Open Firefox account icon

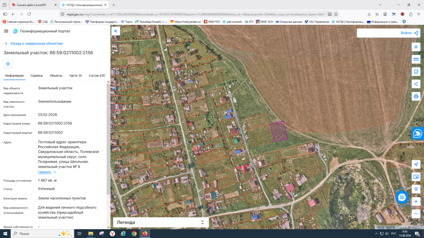coord(385,14)
